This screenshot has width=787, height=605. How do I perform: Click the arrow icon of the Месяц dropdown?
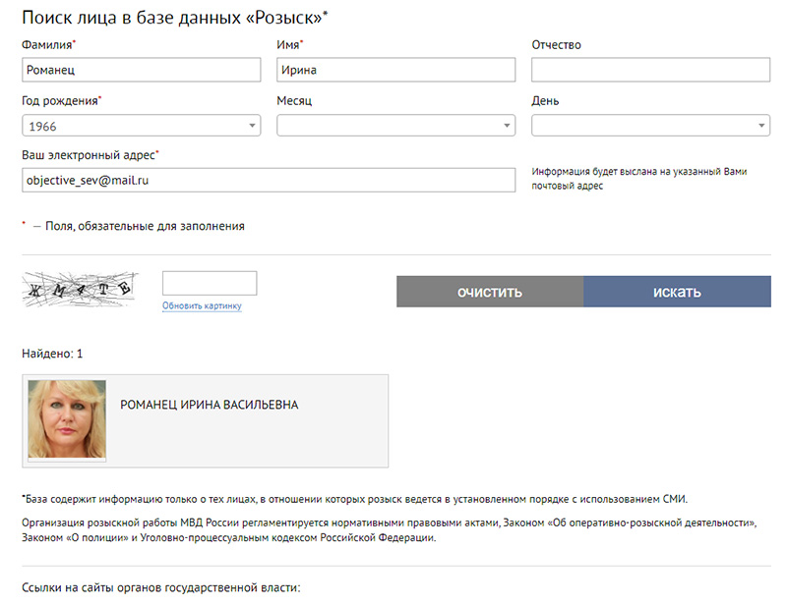click(507, 126)
